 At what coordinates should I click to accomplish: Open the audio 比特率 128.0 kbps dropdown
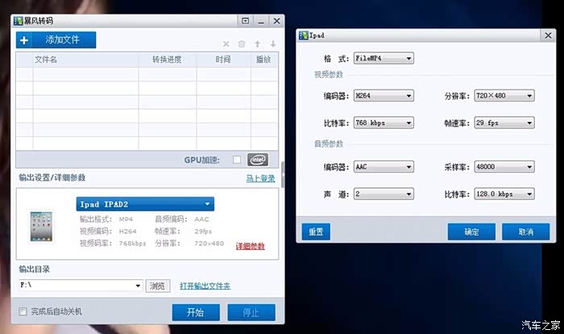coord(504,194)
